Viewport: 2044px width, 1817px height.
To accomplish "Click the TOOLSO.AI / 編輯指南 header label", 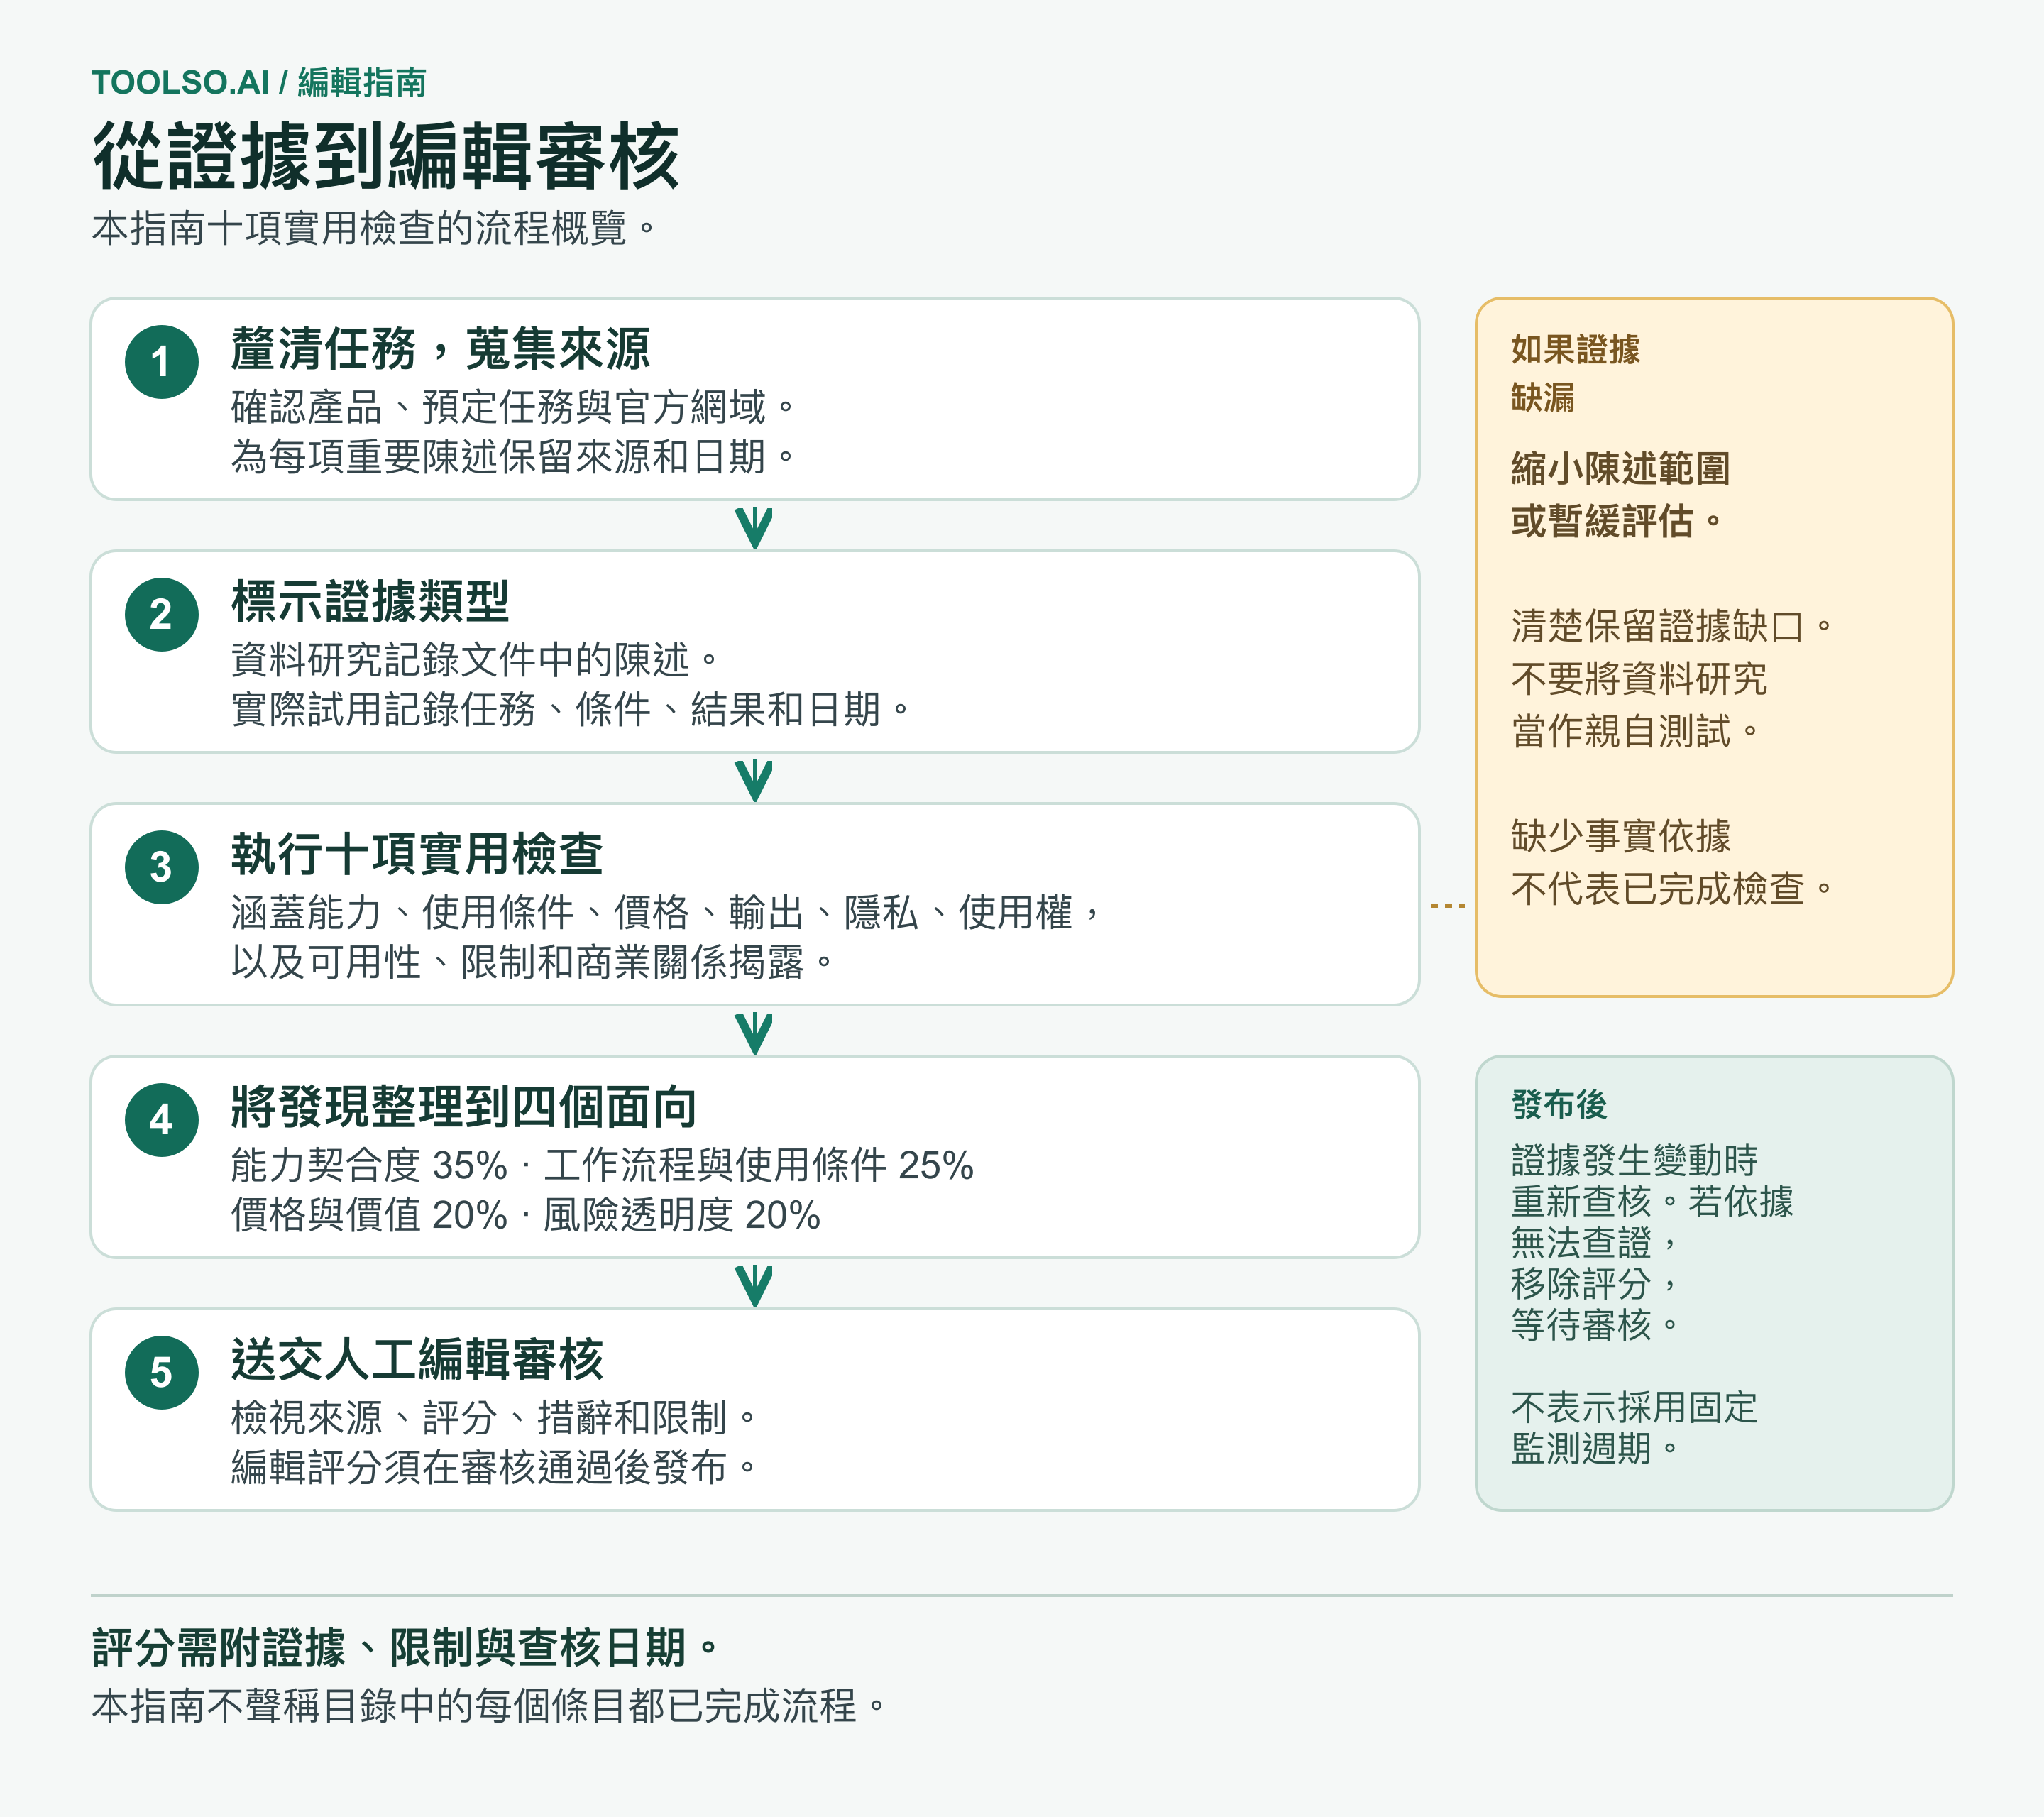I will click(x=259, y=82).
